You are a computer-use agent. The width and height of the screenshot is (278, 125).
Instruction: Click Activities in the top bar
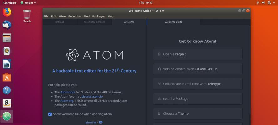click(x=9, y=2)
